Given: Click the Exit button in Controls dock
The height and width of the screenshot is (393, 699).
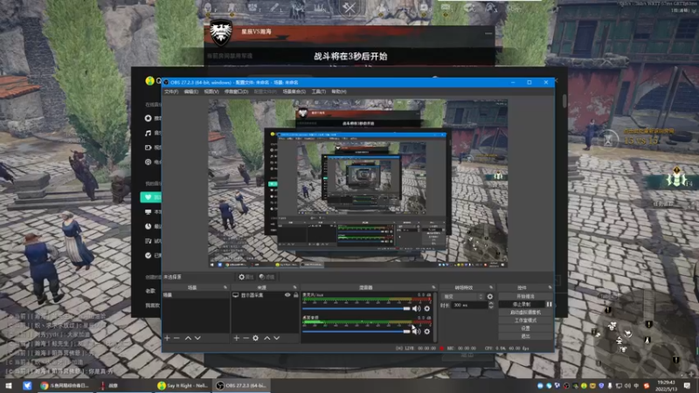Looking at the screenshot, I should [x=525, y=336].
